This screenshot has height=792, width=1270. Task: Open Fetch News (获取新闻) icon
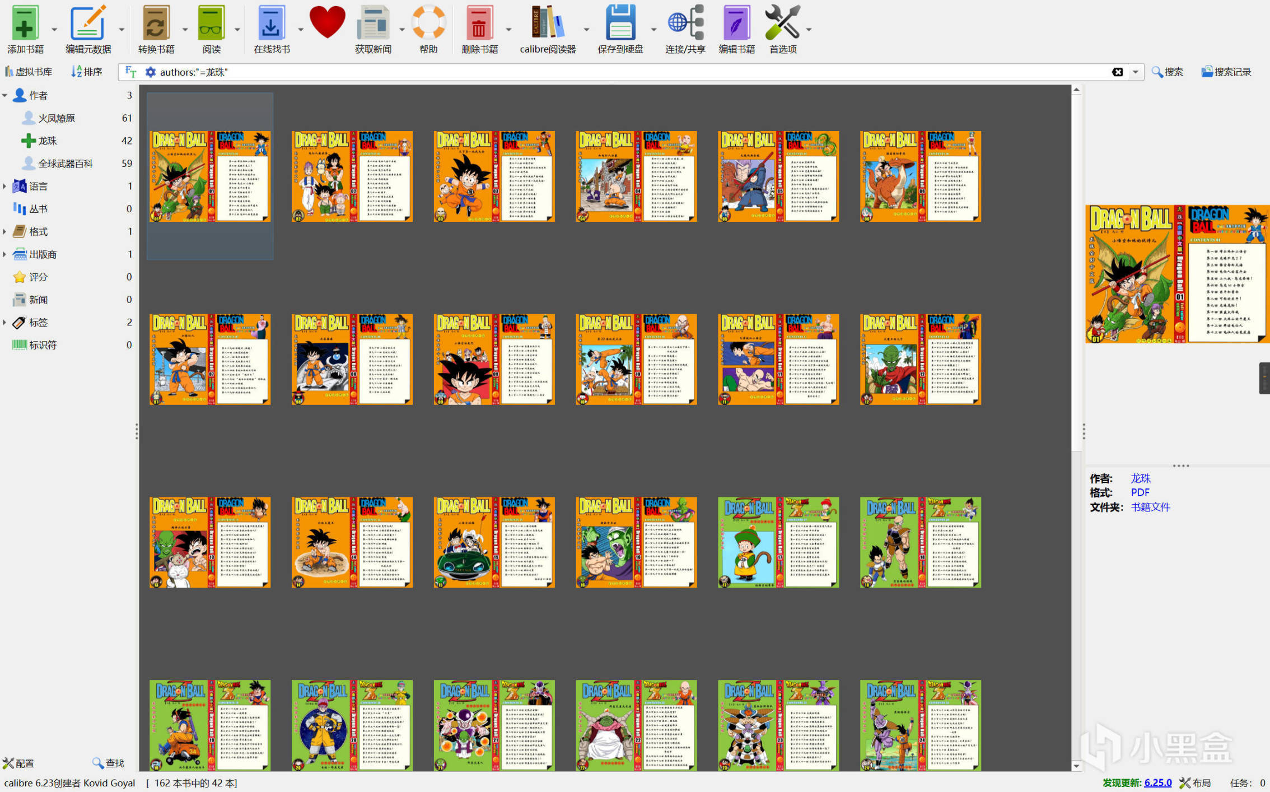pos(373,24)
